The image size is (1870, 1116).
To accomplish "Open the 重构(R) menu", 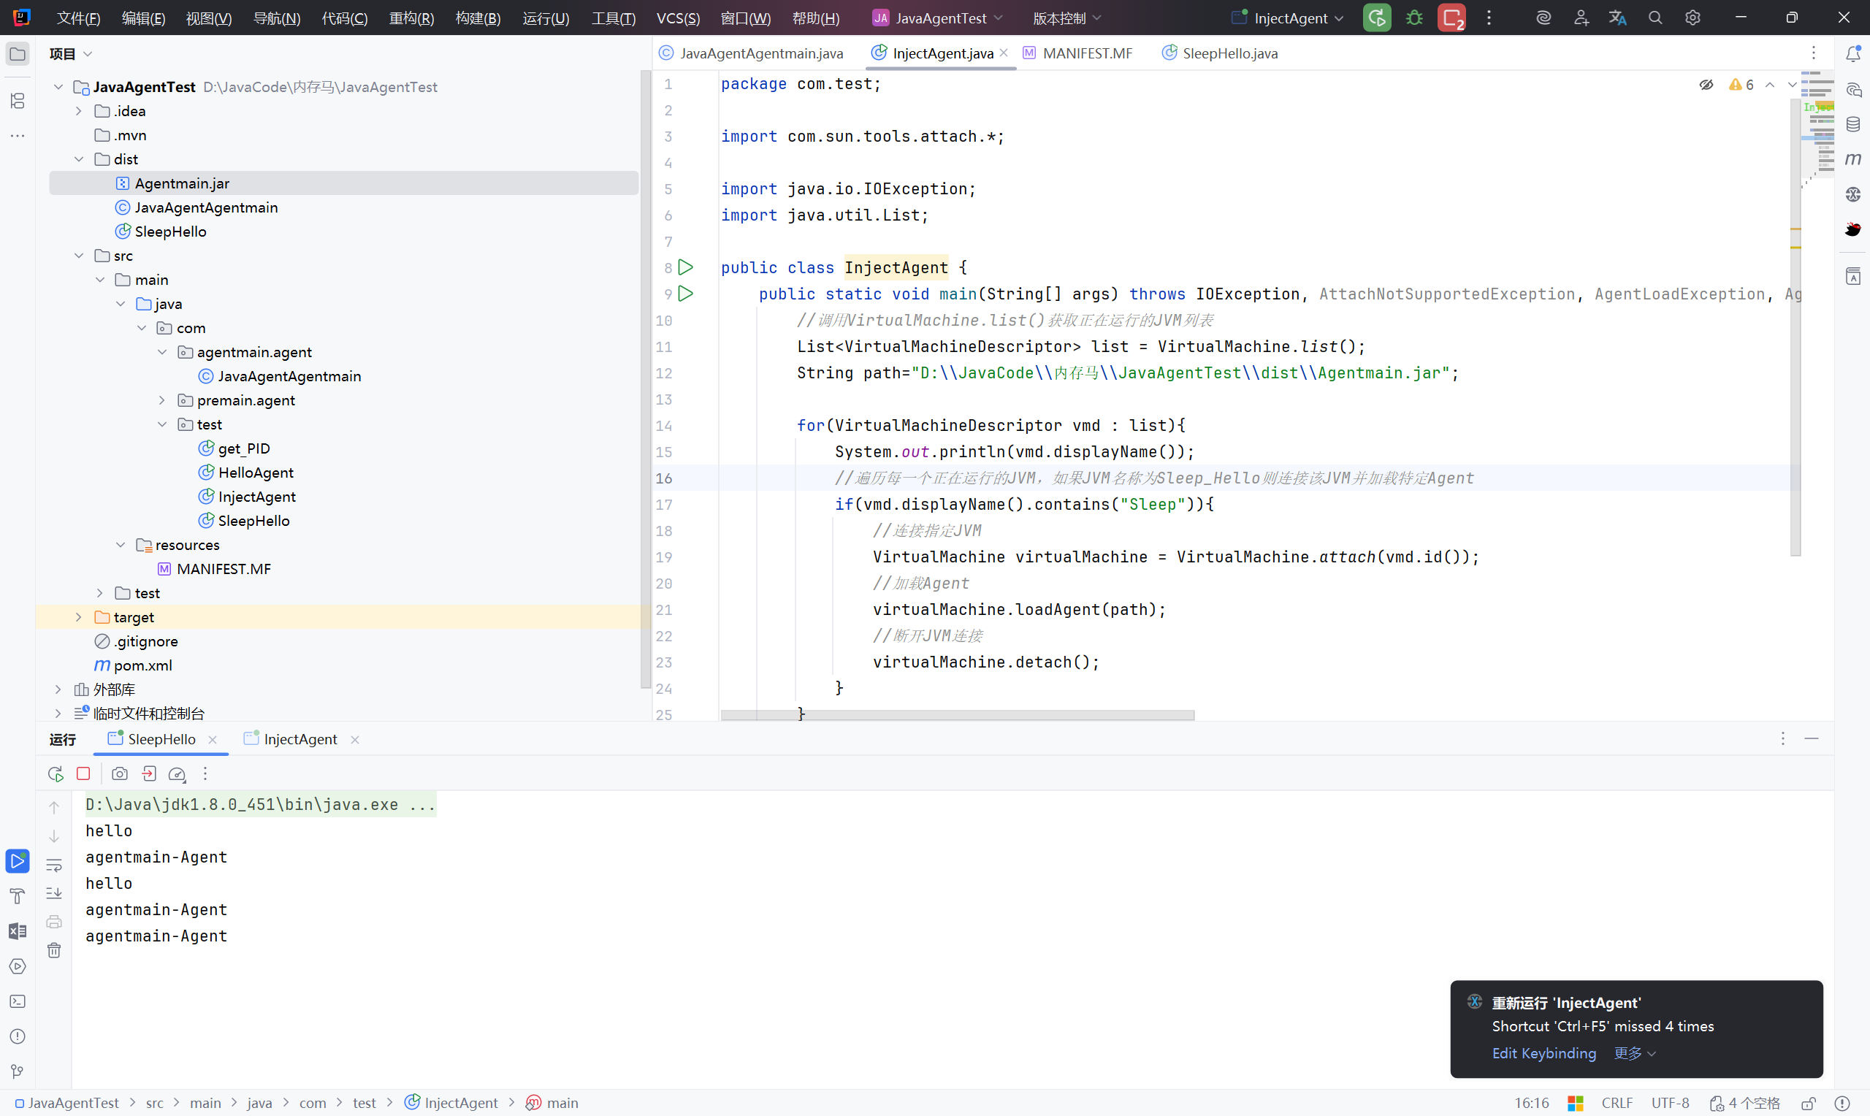I will [x=411, y=18].
